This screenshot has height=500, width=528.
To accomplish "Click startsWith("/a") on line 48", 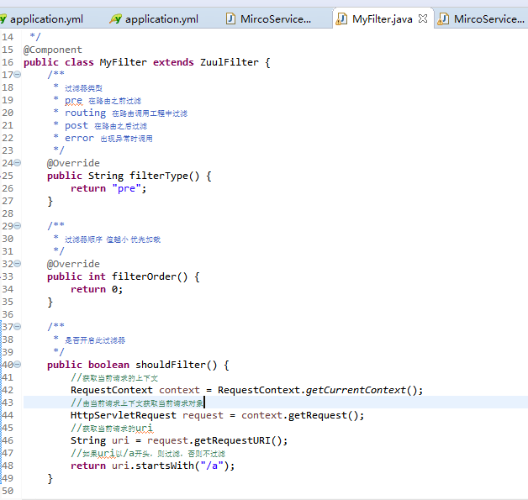I will 182,466.
